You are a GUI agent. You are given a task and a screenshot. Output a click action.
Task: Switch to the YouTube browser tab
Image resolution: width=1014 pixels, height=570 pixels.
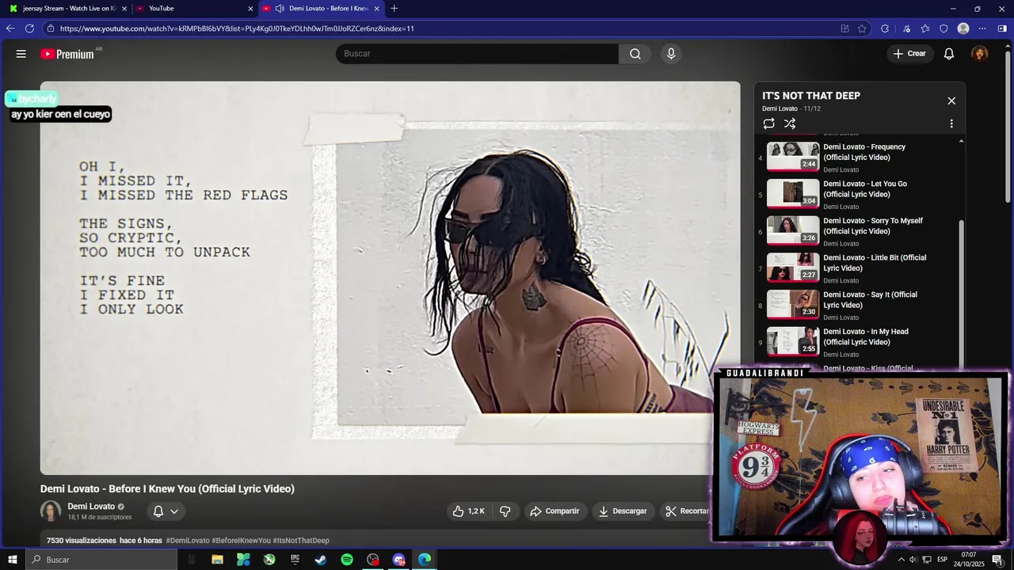click(194, 9)
